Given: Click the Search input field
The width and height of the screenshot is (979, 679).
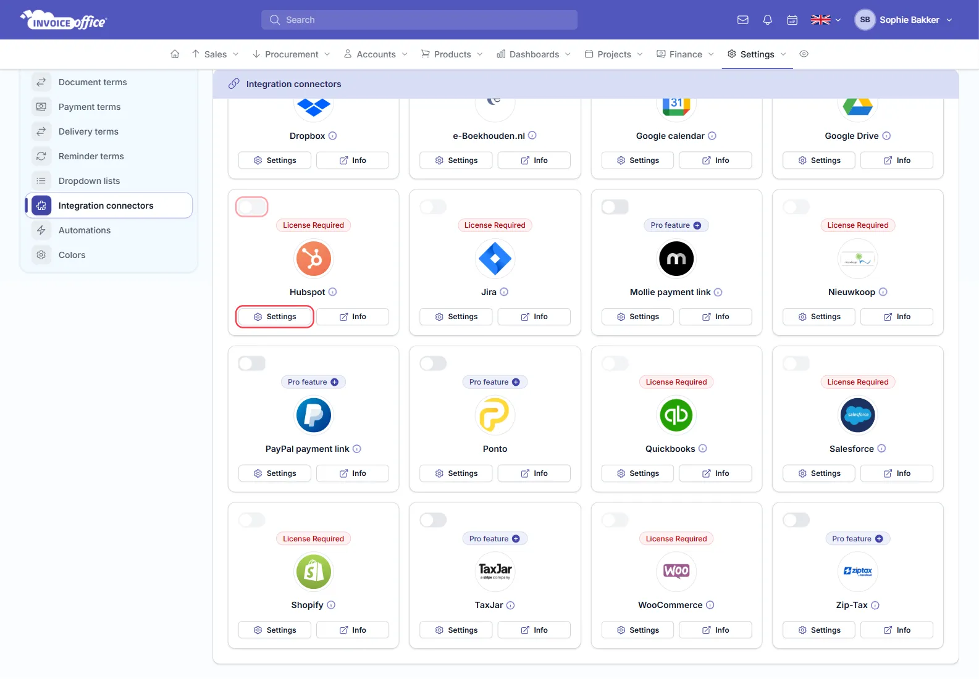Looking at the screenshot, I should coord(419,20).
